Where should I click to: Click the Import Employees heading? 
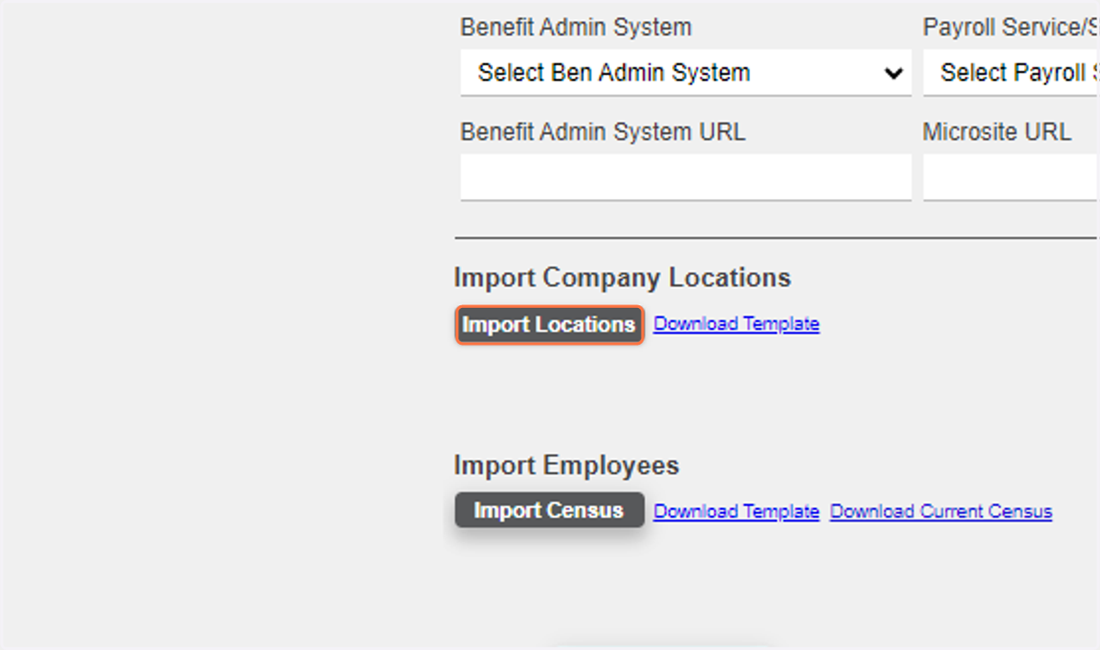click(x=566, y=466)
